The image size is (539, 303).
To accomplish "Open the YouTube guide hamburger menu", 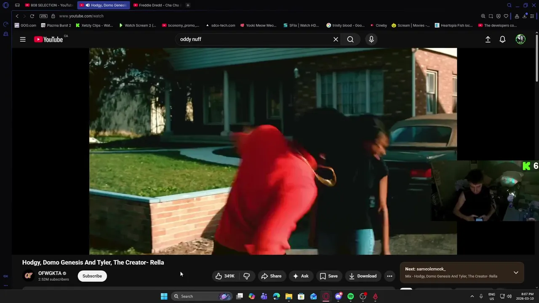I will [23, 39].
